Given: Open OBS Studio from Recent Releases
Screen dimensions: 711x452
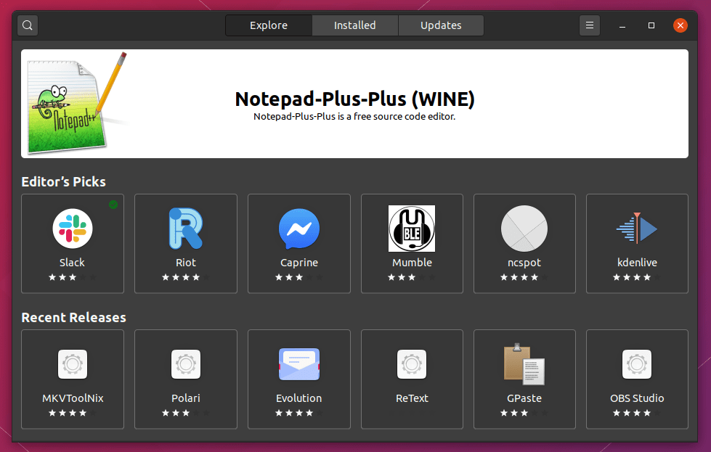Looking at the screenshot, I should point(637,364).
